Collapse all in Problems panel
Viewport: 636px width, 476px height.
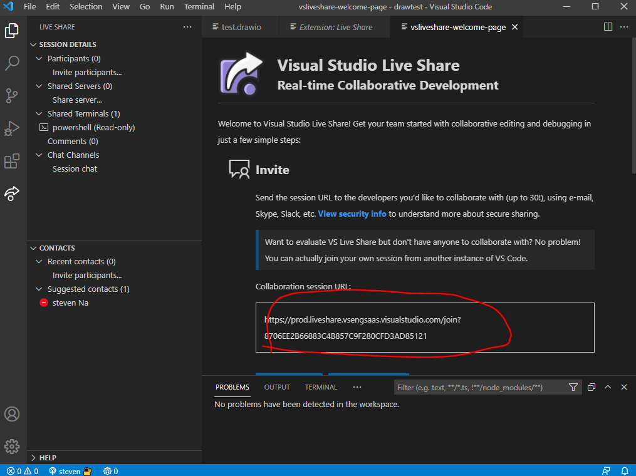pos(592,387)
